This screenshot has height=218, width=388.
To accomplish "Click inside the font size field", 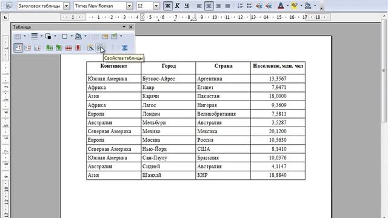I will [x=145, y=5].
